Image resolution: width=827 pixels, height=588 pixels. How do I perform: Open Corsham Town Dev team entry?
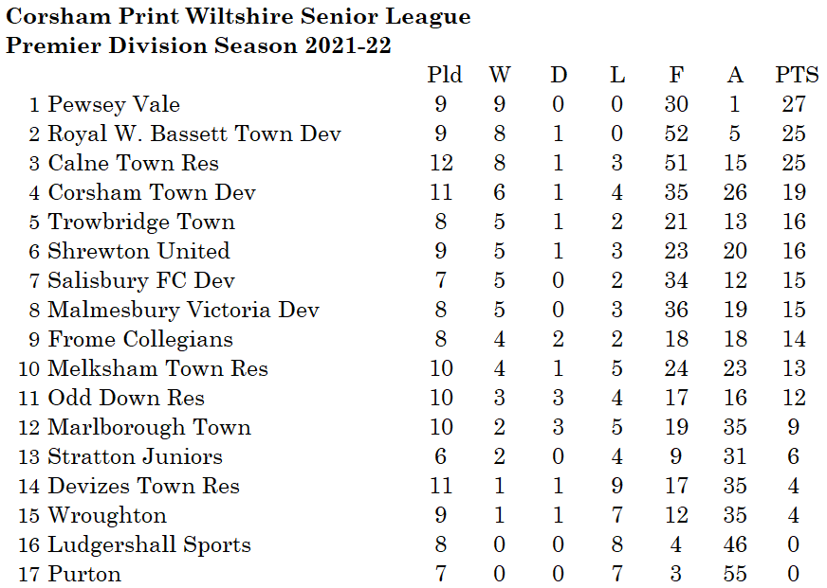coord(152,192)
